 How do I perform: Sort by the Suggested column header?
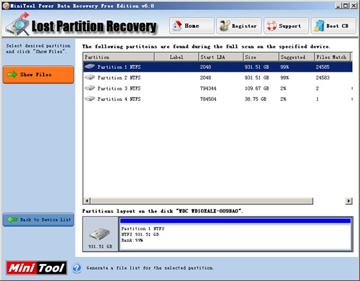point(296,57)
